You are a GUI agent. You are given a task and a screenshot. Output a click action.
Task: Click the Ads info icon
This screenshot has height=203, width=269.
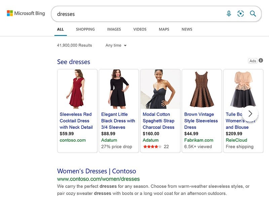(261, 60)
